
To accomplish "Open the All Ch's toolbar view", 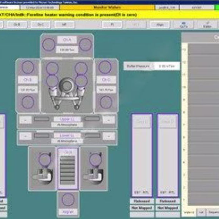I will click(x=184, y=25).
